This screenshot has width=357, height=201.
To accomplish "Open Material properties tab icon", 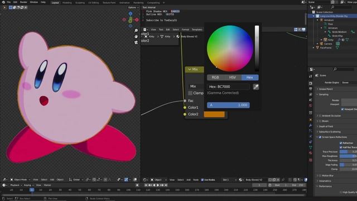I will coord(311,153).
